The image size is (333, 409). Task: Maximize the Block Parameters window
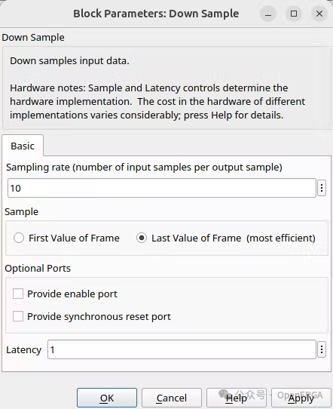(x=294, y=14)
